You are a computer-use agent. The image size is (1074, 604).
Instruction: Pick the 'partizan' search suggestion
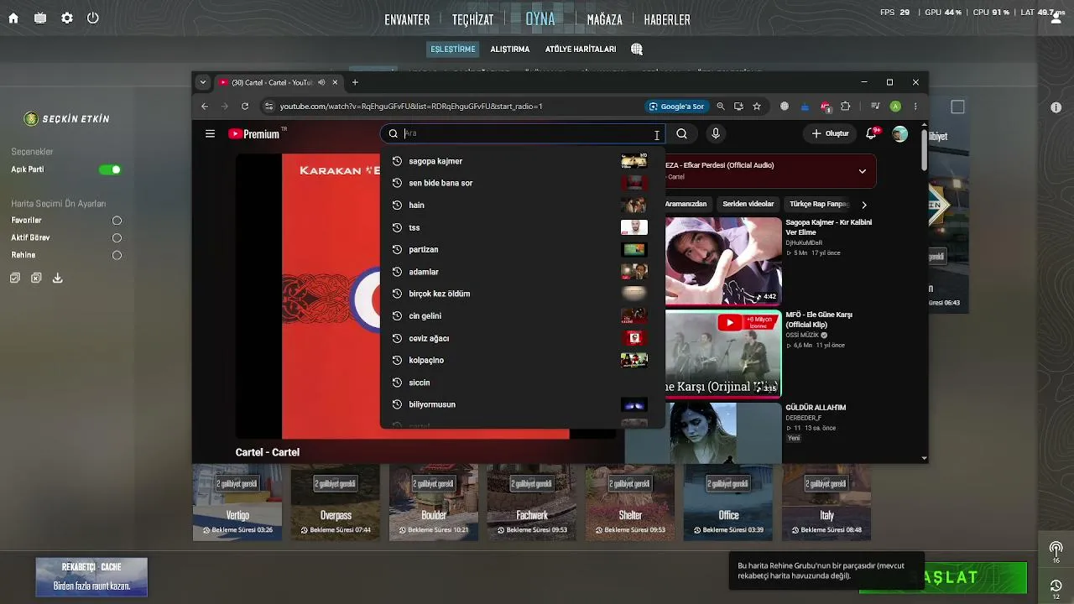tap(522, 249)
